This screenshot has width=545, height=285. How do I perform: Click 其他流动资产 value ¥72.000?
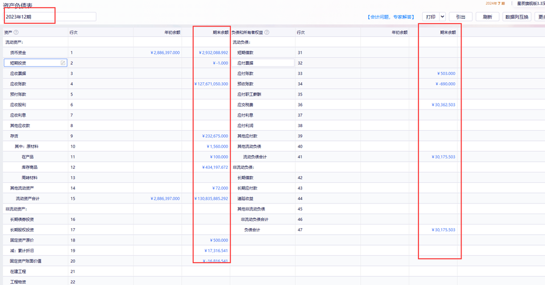[220, 188]
